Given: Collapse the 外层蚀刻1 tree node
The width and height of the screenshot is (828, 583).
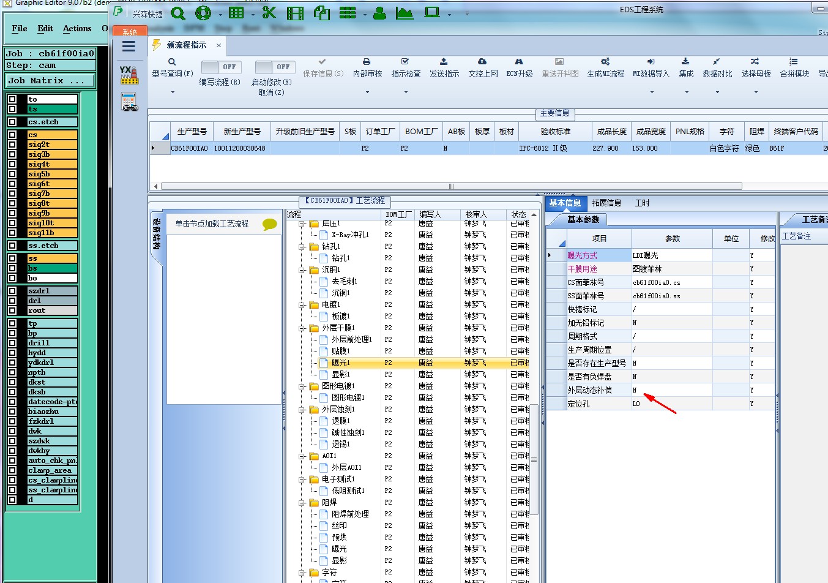Looking at the screenshot, I should coord(302,409).
